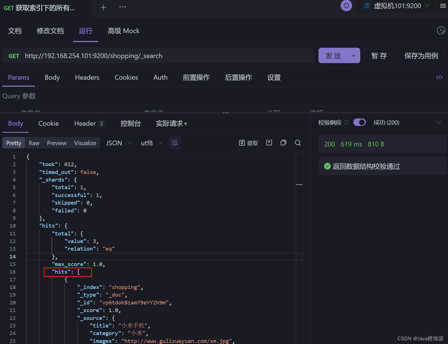Search within the response body
This screenshot has width=448, height=344.
coord(298,143)
